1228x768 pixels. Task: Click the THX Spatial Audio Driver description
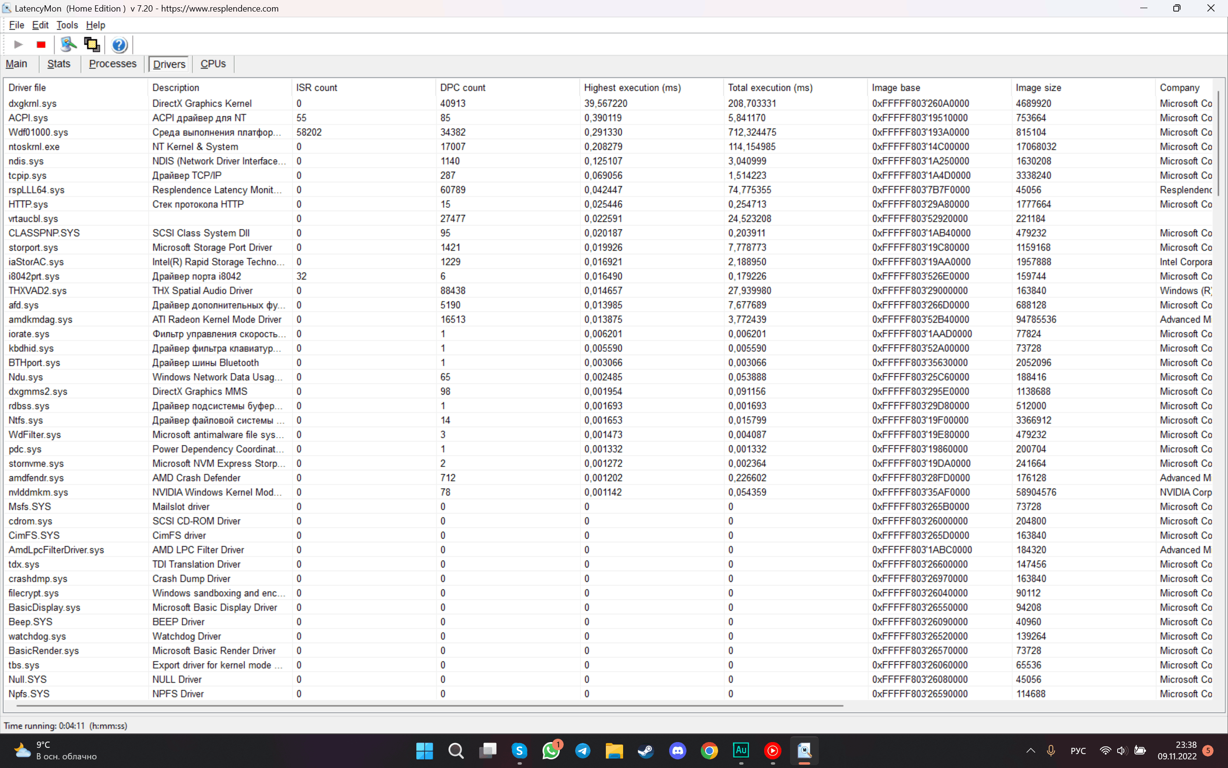point(202,290)
